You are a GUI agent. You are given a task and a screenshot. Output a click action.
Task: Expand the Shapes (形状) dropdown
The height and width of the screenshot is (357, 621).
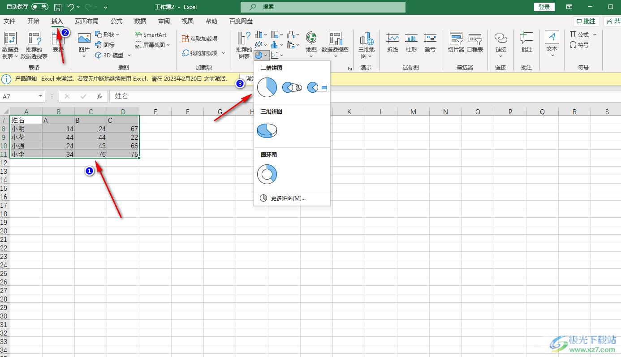click(118, 35)
